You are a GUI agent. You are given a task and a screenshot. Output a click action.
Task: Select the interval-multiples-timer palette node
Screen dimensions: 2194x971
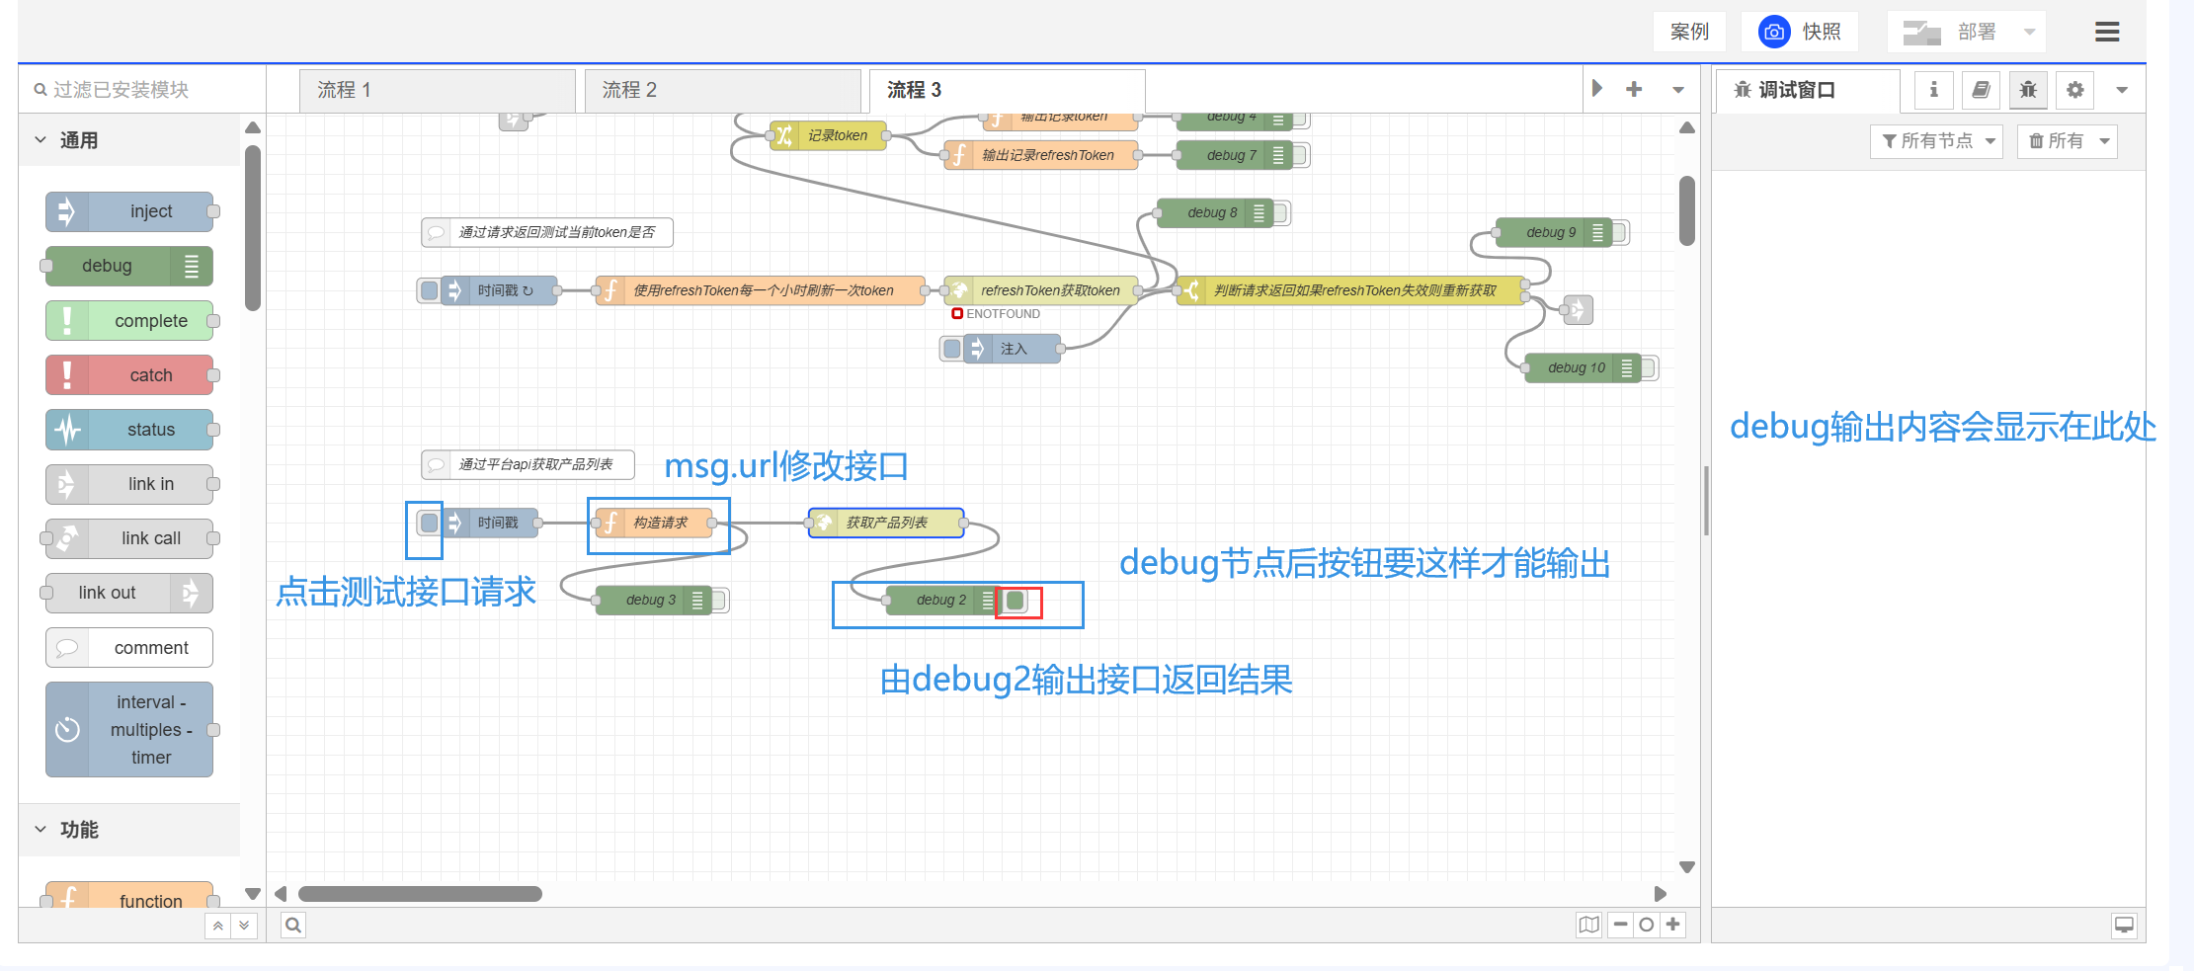(129, 730)
